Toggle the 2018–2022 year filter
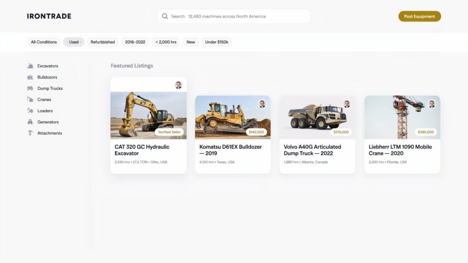This screenshot has width=468, height=263. (x=135, y=42)
